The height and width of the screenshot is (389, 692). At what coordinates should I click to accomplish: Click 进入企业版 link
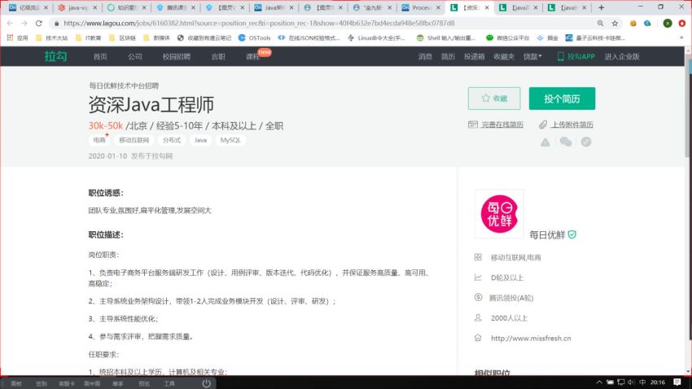point(622,56)
